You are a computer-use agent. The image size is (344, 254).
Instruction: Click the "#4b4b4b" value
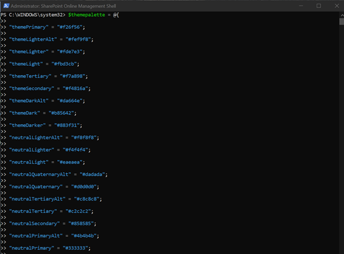coord(84,236)
